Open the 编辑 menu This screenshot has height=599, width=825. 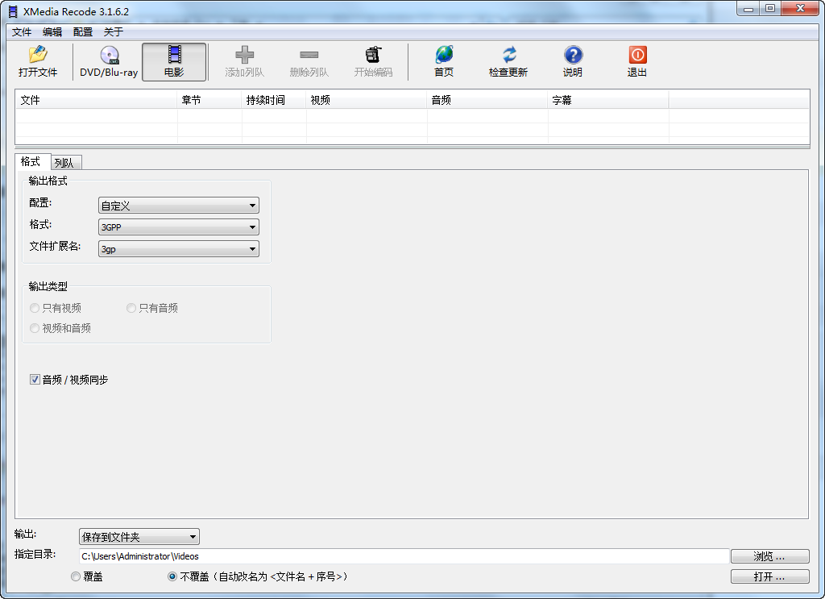(52, 32)
